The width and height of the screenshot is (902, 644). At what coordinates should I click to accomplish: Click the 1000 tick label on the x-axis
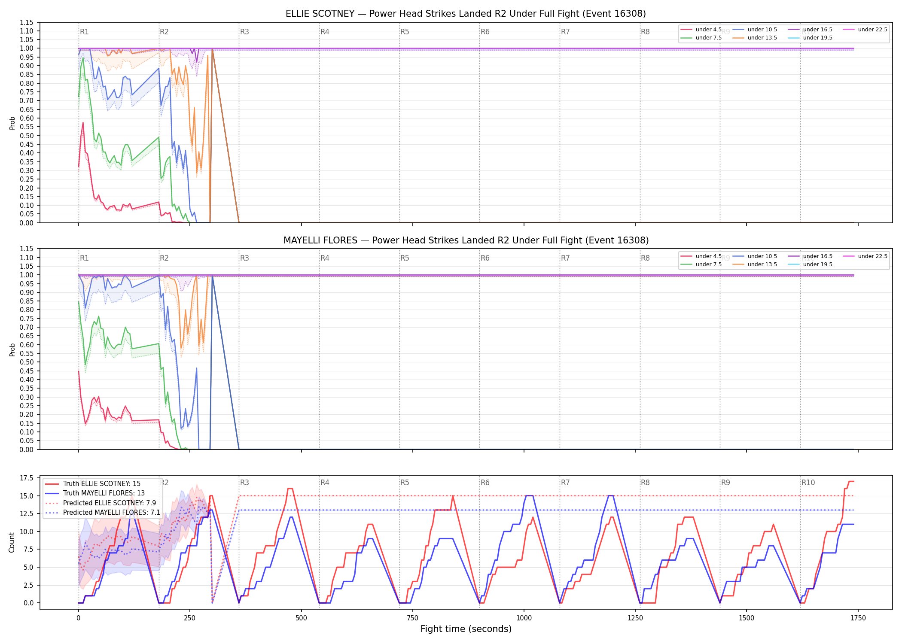click(x=524, y=618)
